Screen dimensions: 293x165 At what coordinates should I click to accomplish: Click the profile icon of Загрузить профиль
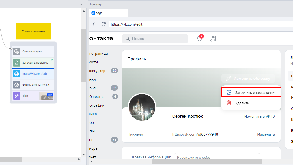click(17, 63)
